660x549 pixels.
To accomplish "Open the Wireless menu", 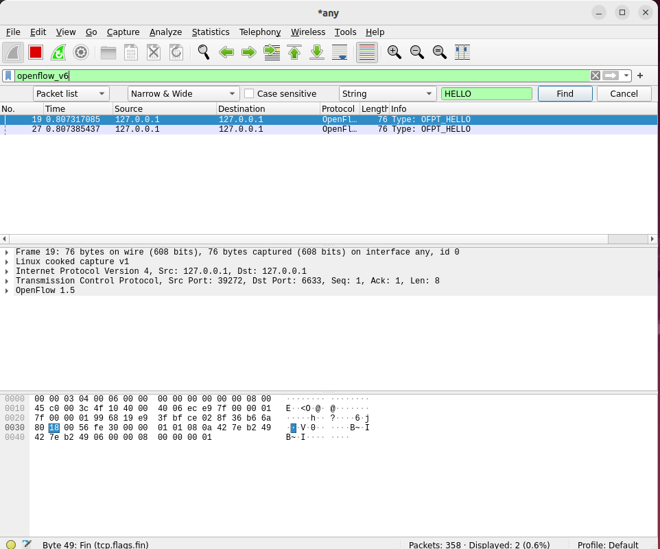I will tap(307, 32).
